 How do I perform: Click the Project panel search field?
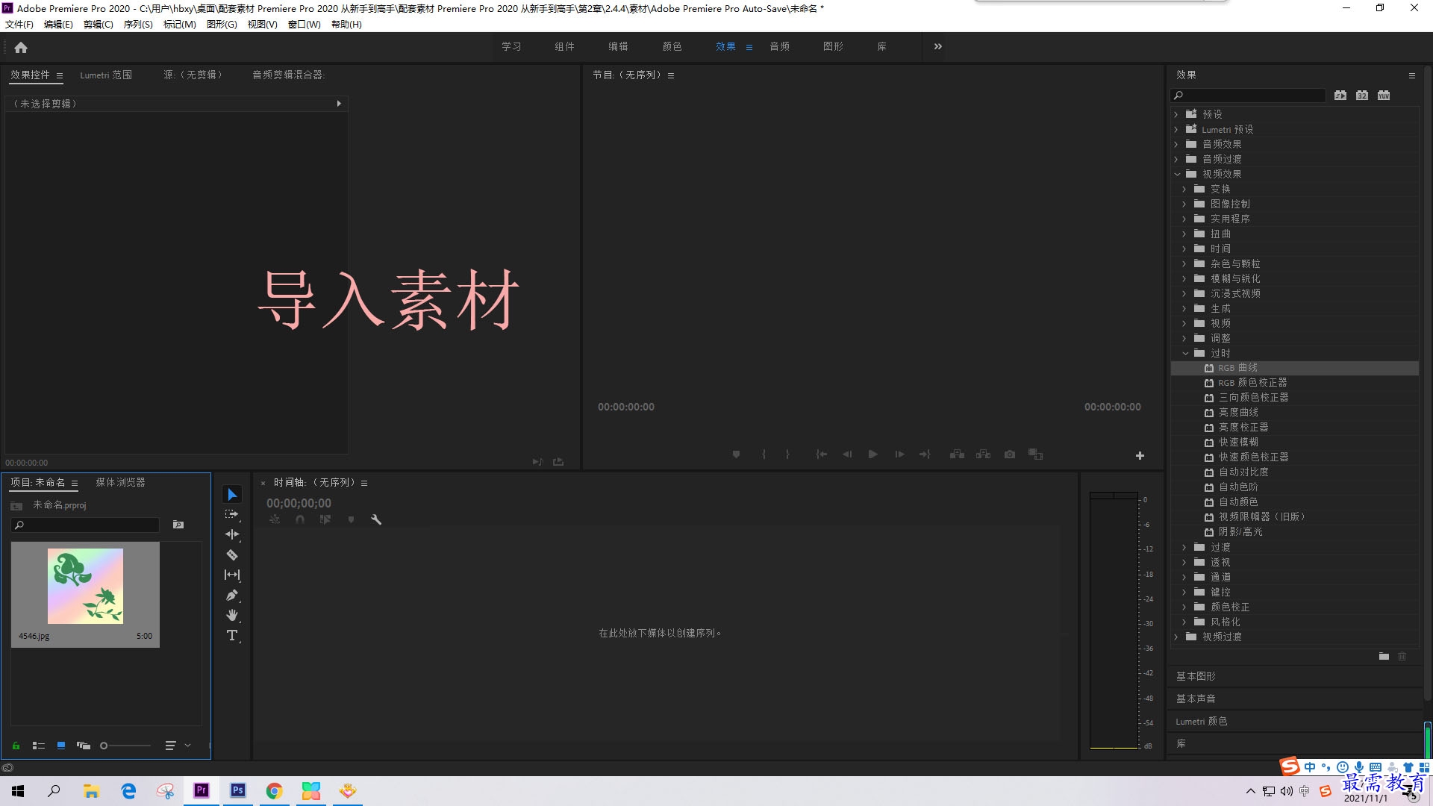(x=85, y=525)
